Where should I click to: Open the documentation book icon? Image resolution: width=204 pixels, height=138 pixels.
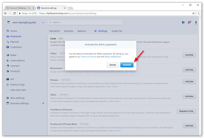[x=183, y=22]
